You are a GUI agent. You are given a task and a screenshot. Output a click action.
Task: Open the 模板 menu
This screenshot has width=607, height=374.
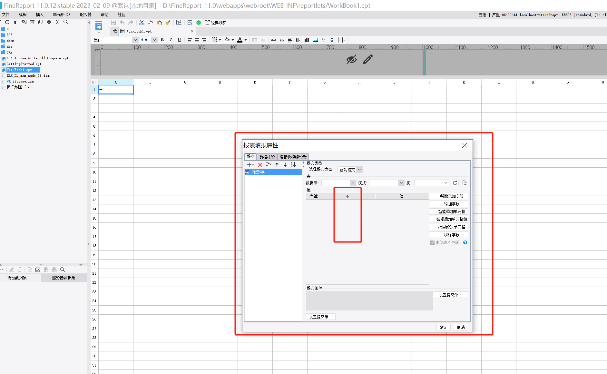click(23, 15)
